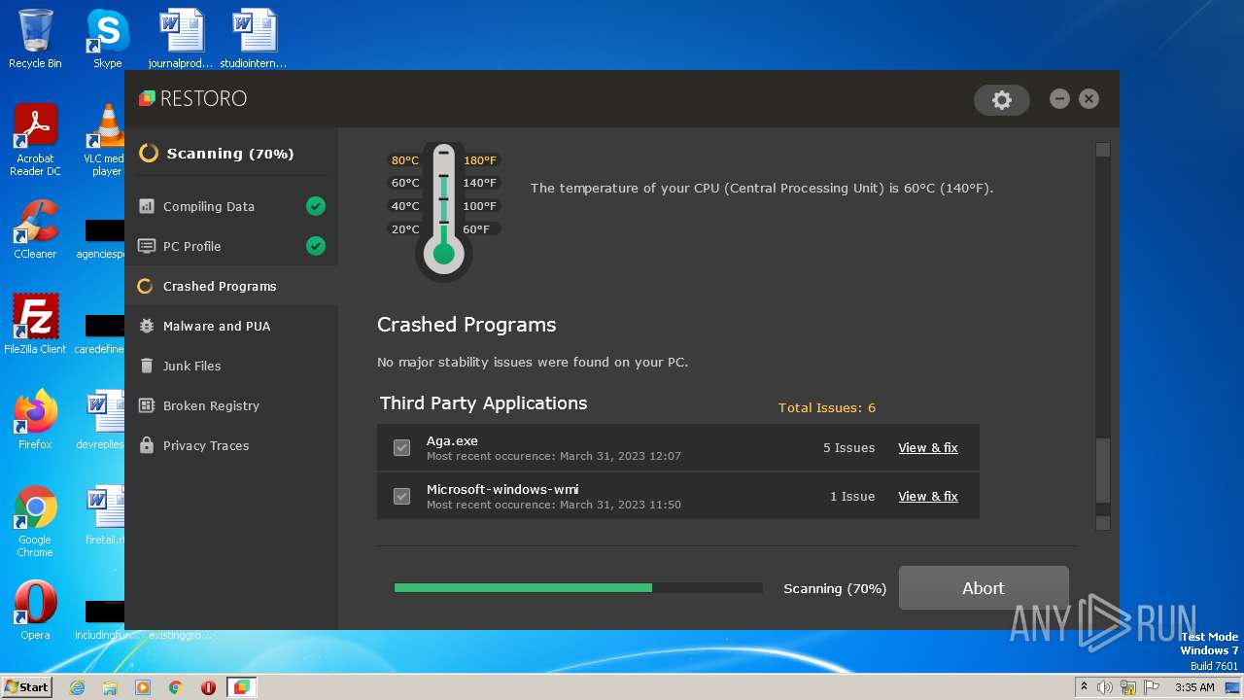Open the VLC media player shortcut
This screenshot has height=700, width=1244.
(x=107, y=140)
